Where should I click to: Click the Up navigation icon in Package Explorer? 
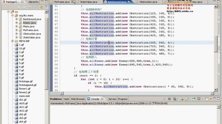29,7
